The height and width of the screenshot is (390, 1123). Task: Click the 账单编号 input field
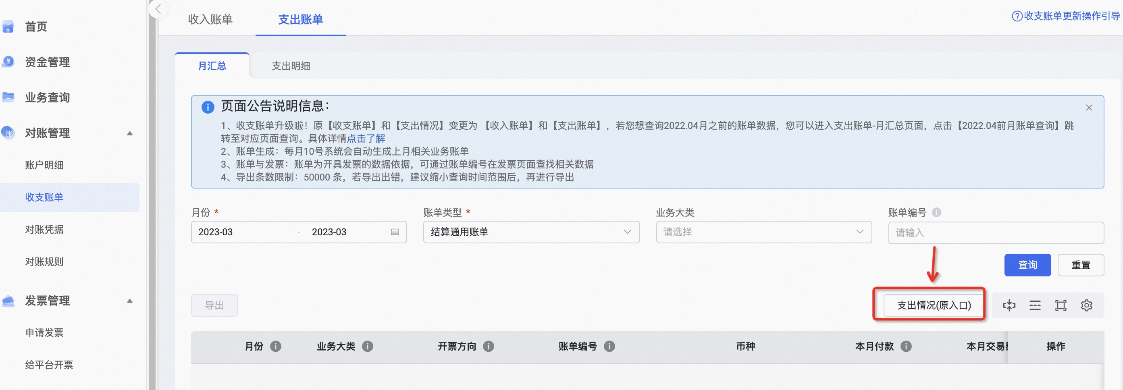coord(996,233)
